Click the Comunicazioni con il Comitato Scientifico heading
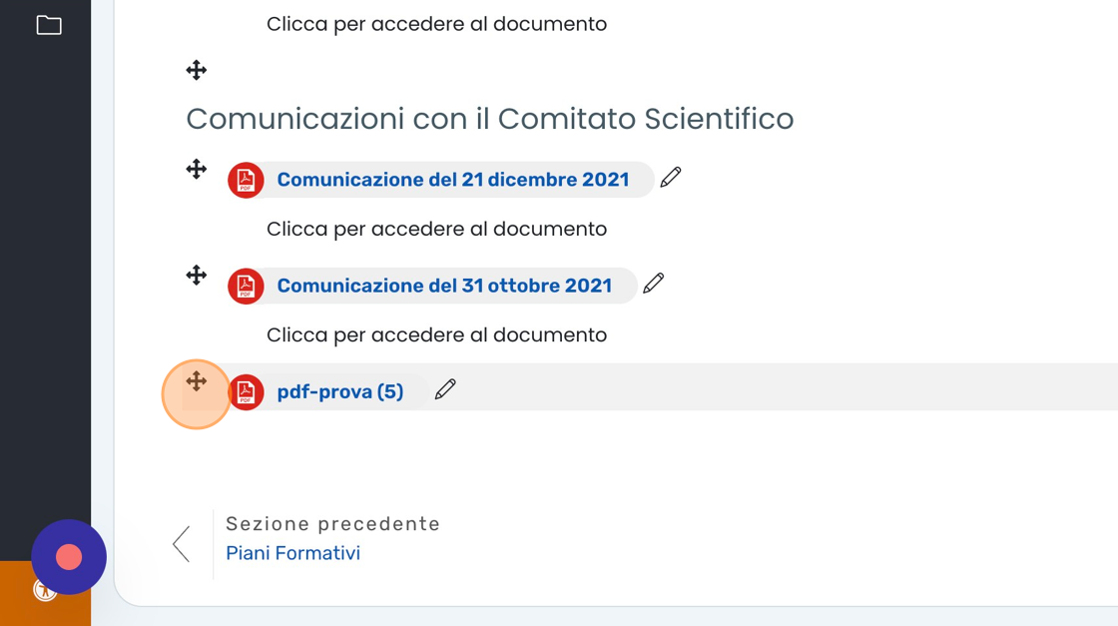 click(x=489, y=119)
